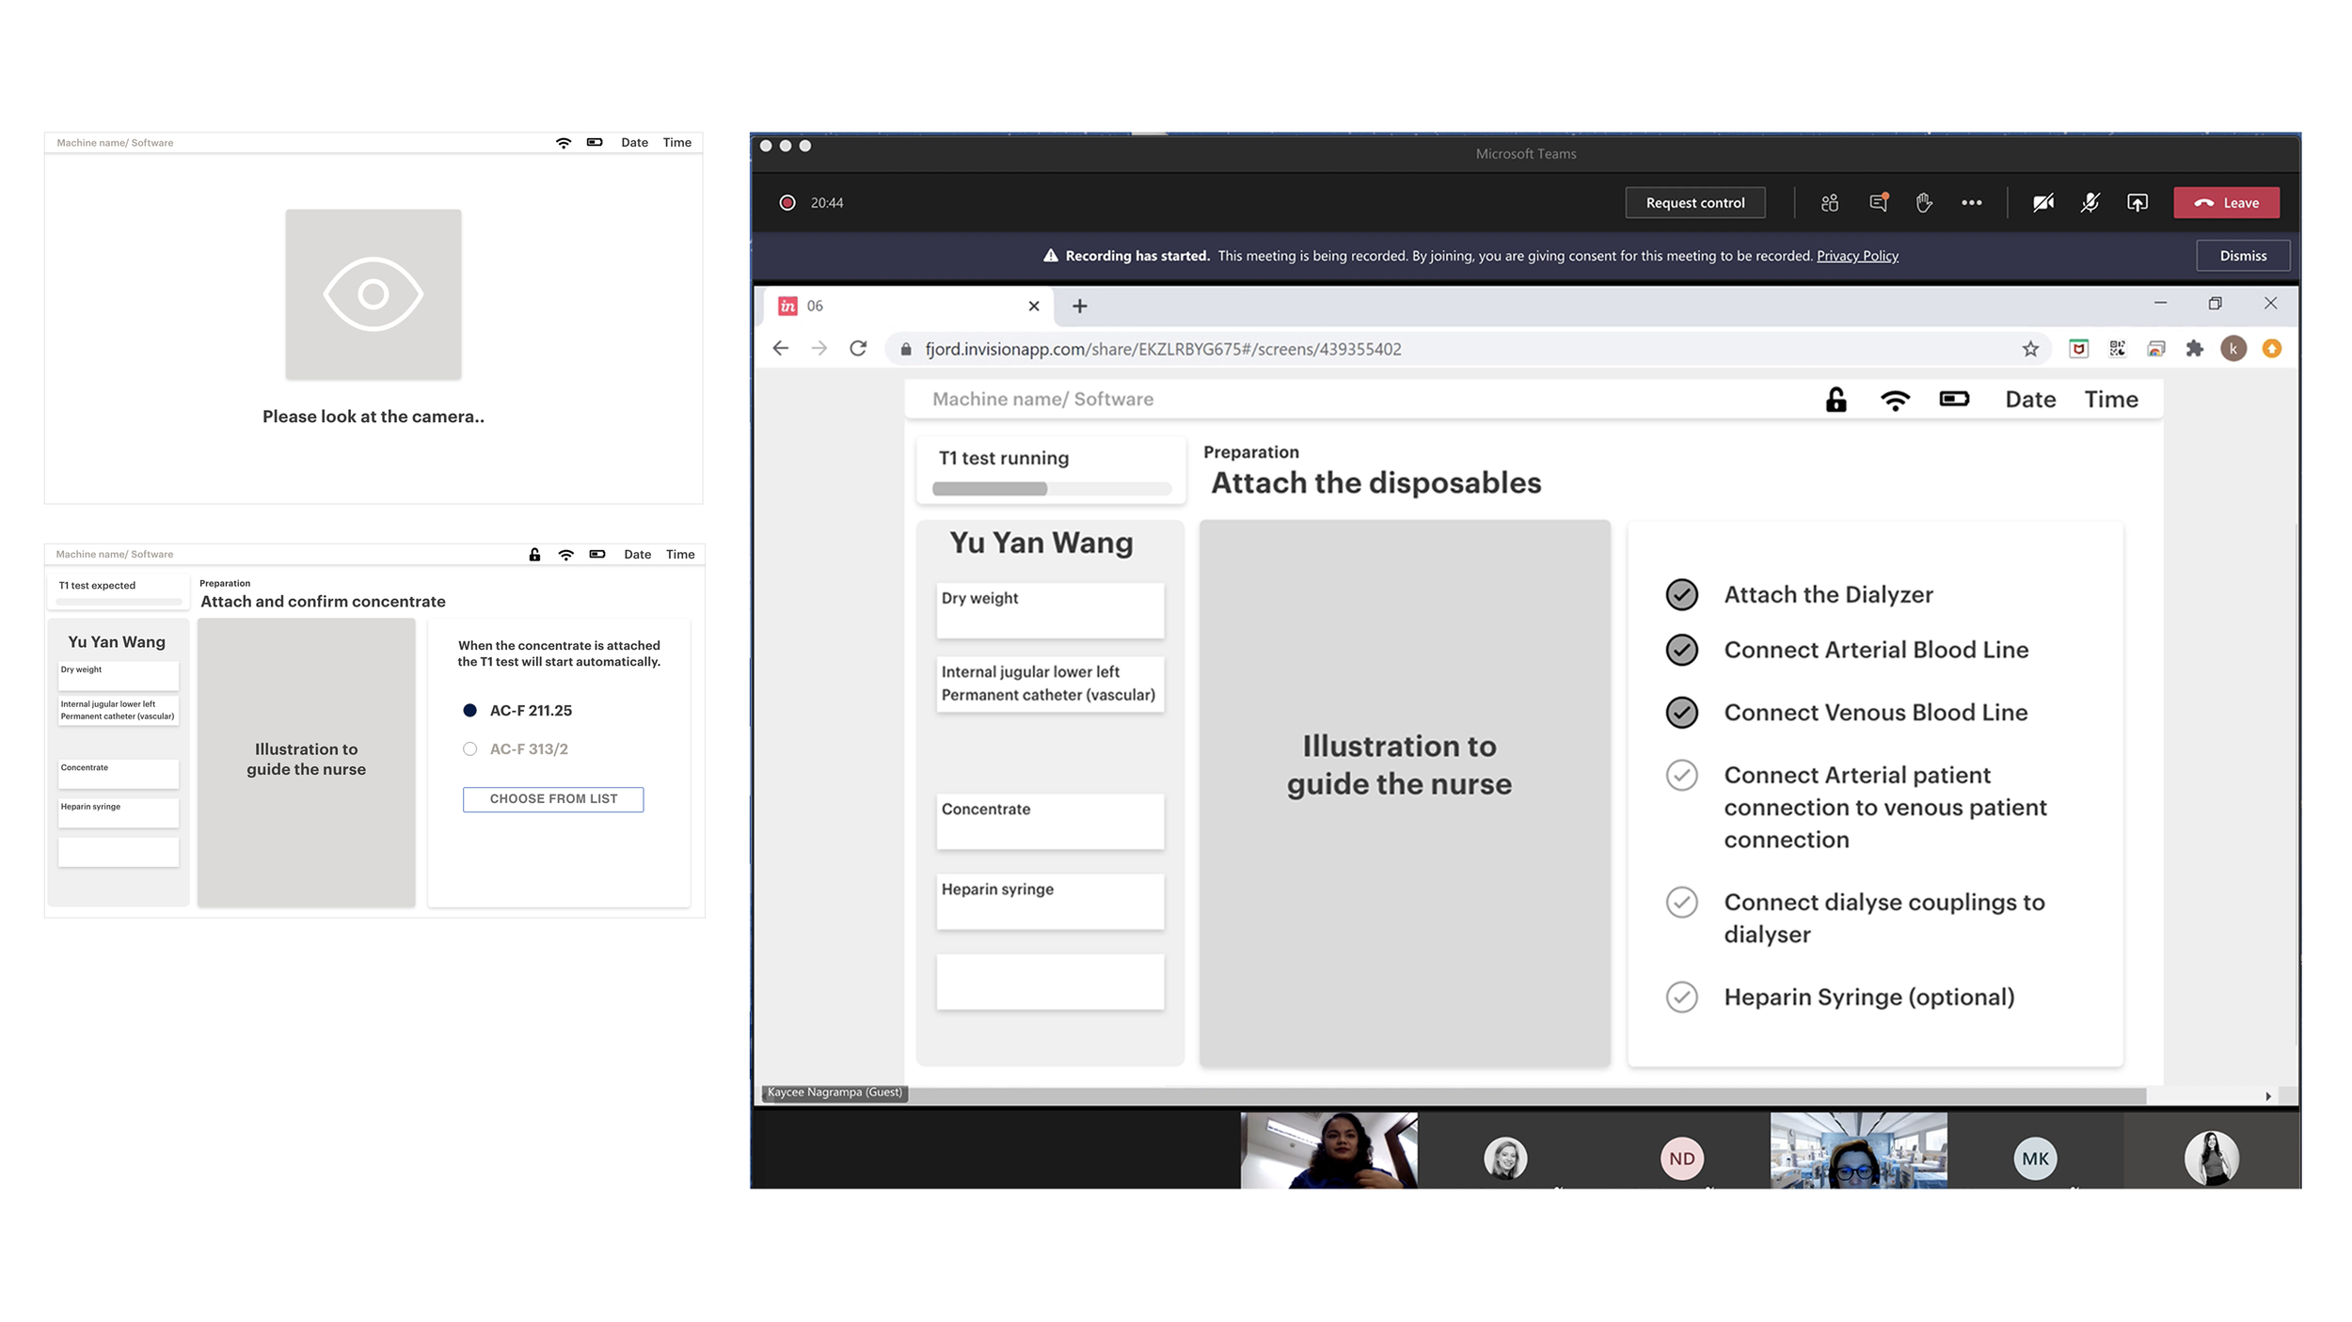Toggle the Connect Venous Blood Line check
The image size is (2352, 1322).
[1681, 713]
